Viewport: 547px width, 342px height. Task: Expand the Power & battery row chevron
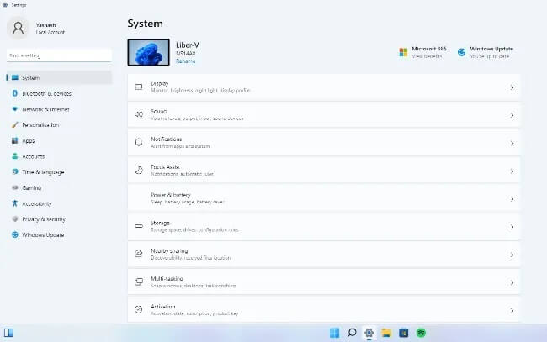point(512,199)
